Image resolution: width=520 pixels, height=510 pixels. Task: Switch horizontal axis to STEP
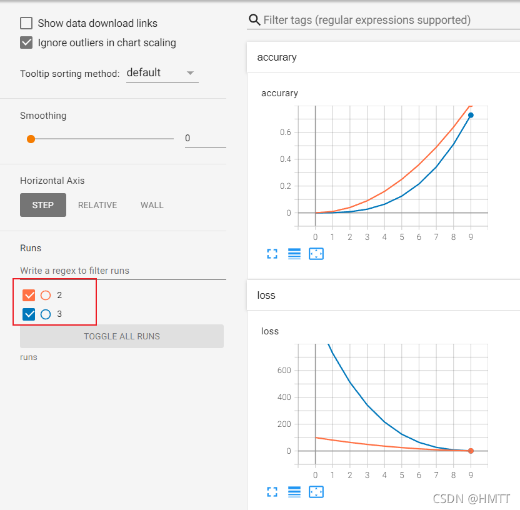click(x=43, y=205)
